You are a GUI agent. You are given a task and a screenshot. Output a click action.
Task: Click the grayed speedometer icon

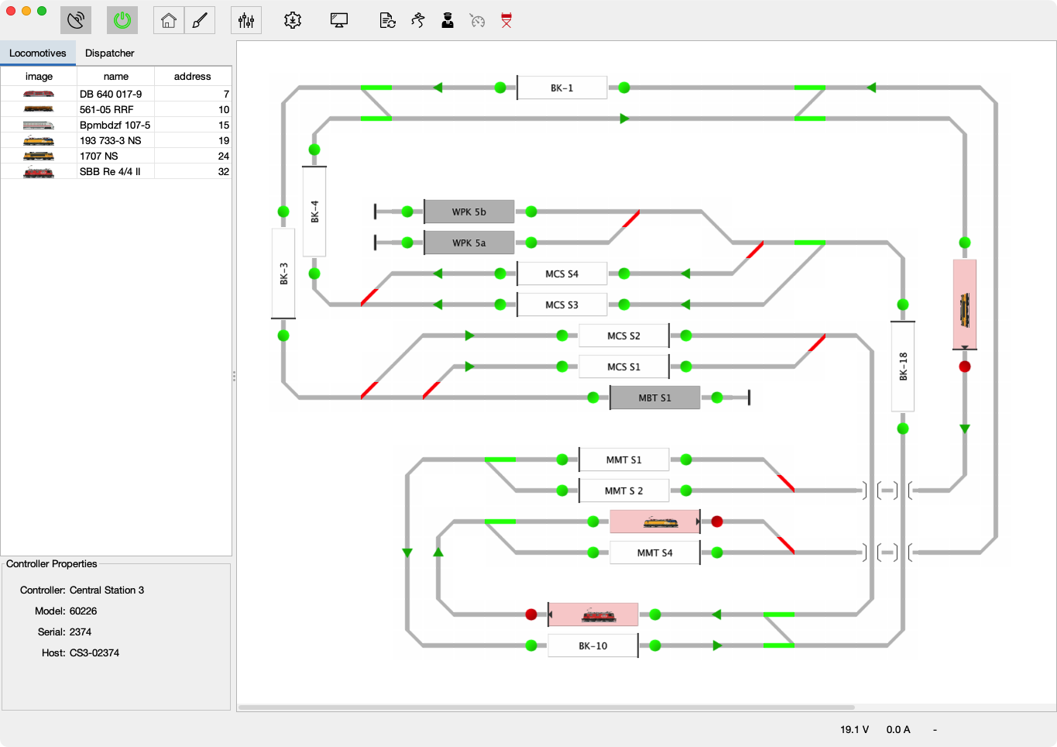point(478,21)
